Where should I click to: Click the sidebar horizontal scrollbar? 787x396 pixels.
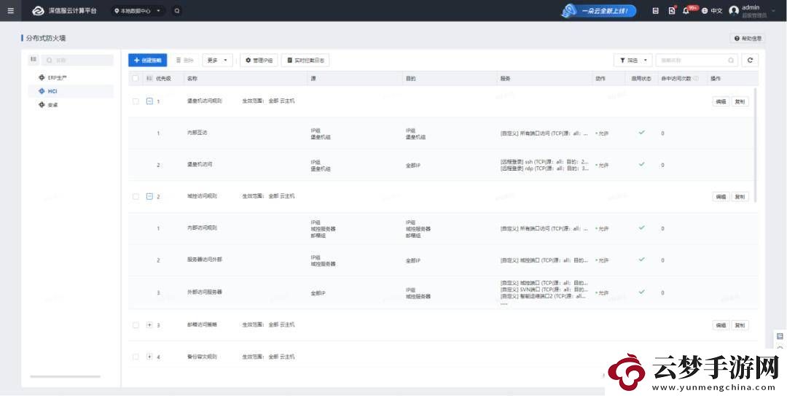coord(66,376)
